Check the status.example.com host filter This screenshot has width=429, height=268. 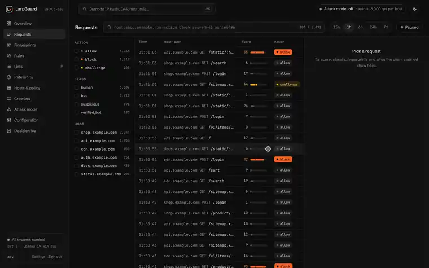click(77, 174)
